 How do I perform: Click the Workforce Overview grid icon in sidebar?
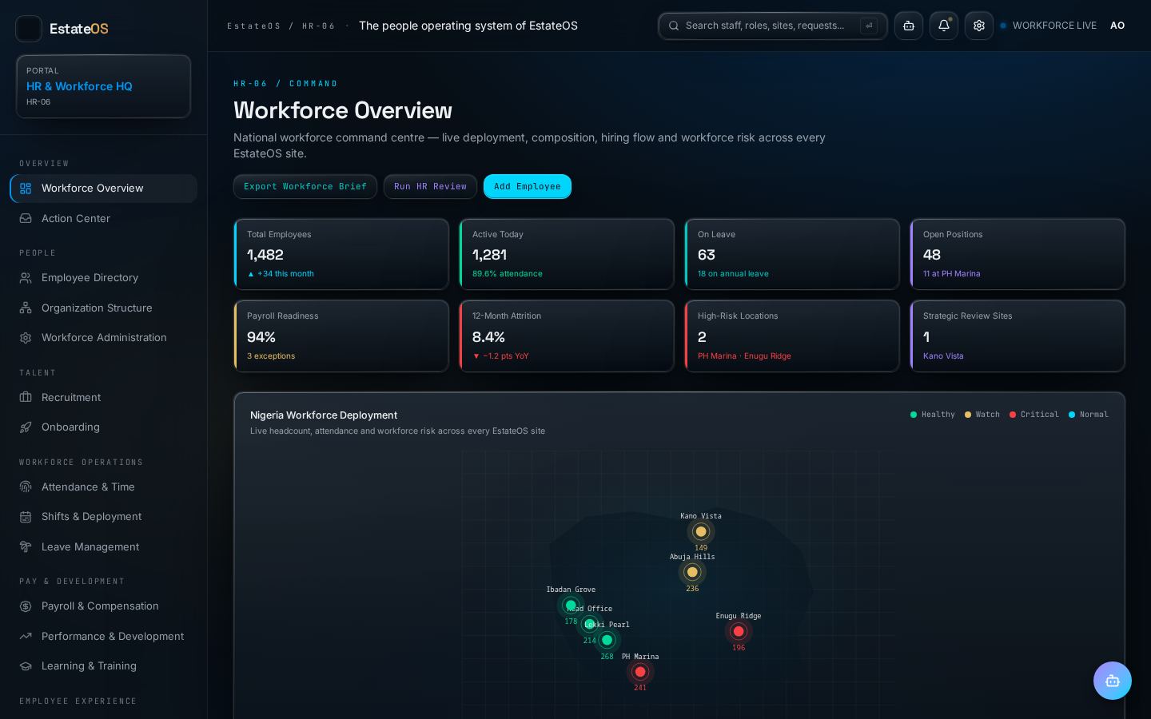coord(26,189)
